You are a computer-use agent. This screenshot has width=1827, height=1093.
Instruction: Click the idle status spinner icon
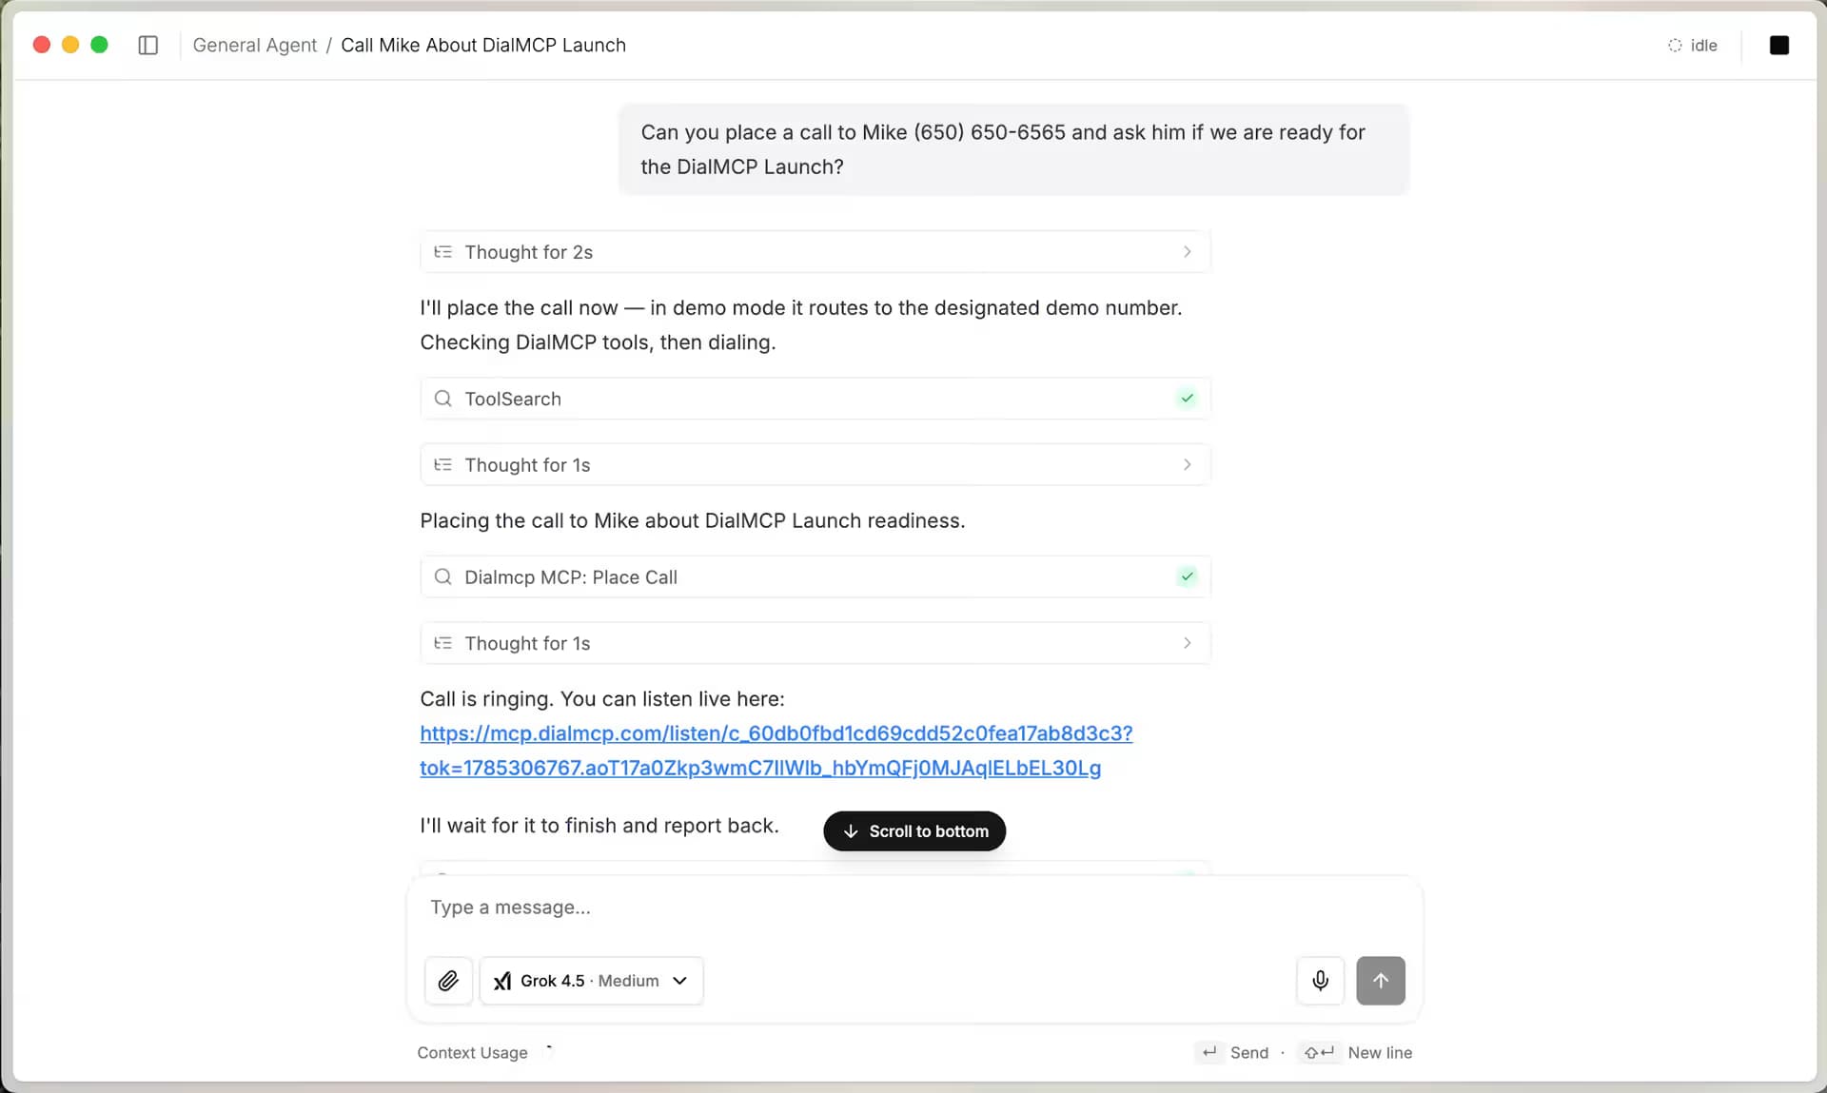1675,45
